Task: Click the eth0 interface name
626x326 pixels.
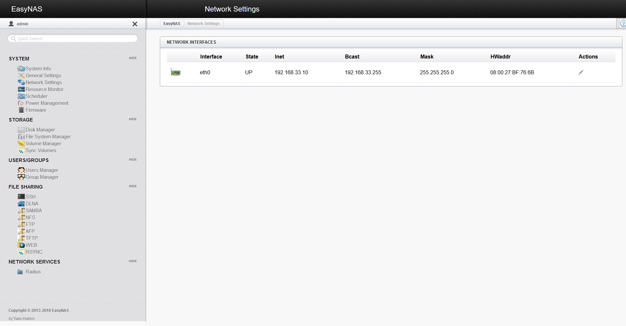Action: click(x=205, y=73)
